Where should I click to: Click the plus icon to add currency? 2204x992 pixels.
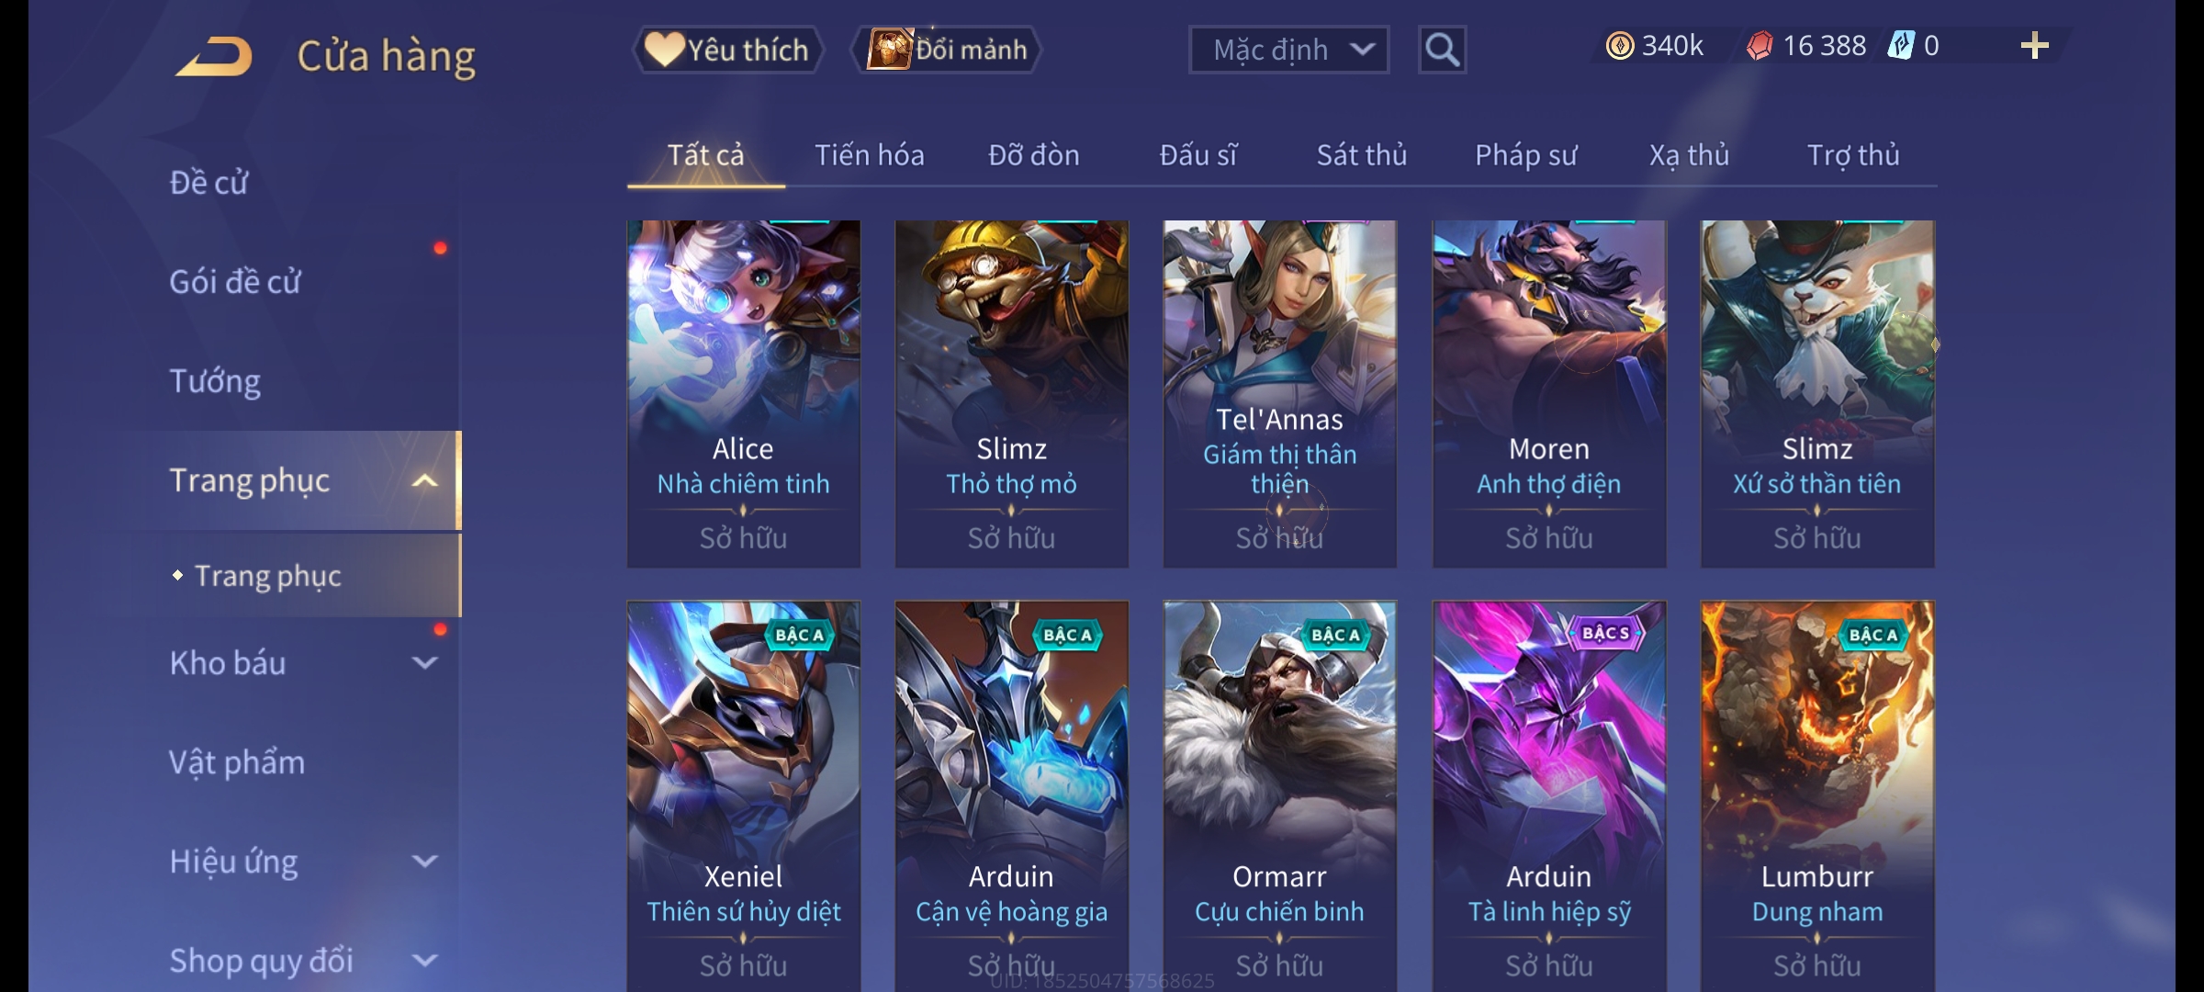tap(2034, 46)
